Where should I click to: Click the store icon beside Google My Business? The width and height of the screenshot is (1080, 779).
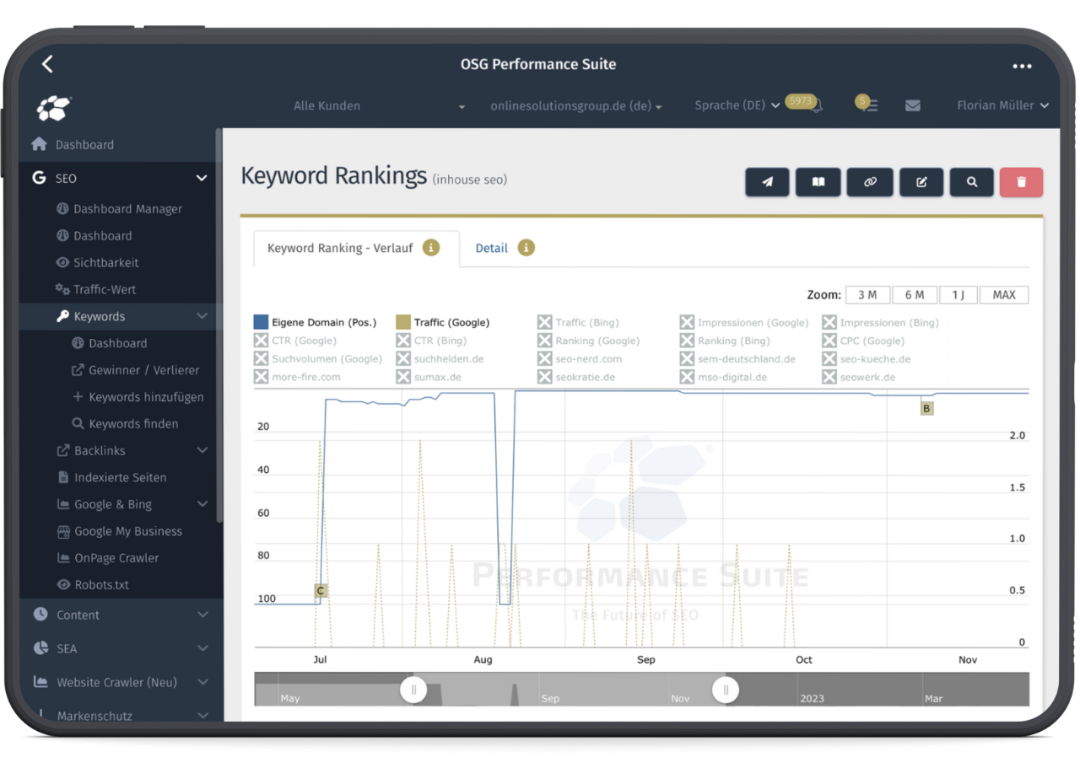tap(62, 531)
